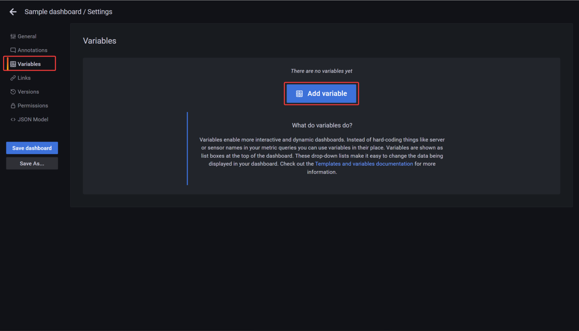Click the Variables page heading

pos(99,41)
